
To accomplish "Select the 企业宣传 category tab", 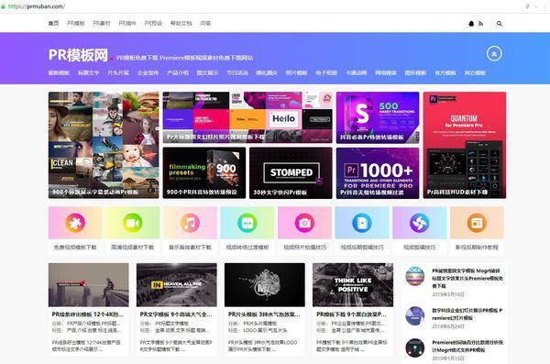I will click(148, 73).
